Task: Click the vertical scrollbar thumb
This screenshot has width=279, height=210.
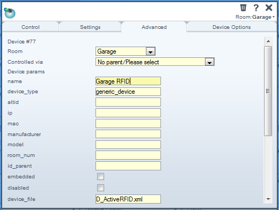Action: pos(268,91)
